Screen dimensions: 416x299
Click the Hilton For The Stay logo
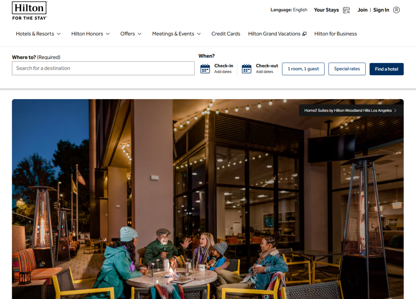[29, 11]
